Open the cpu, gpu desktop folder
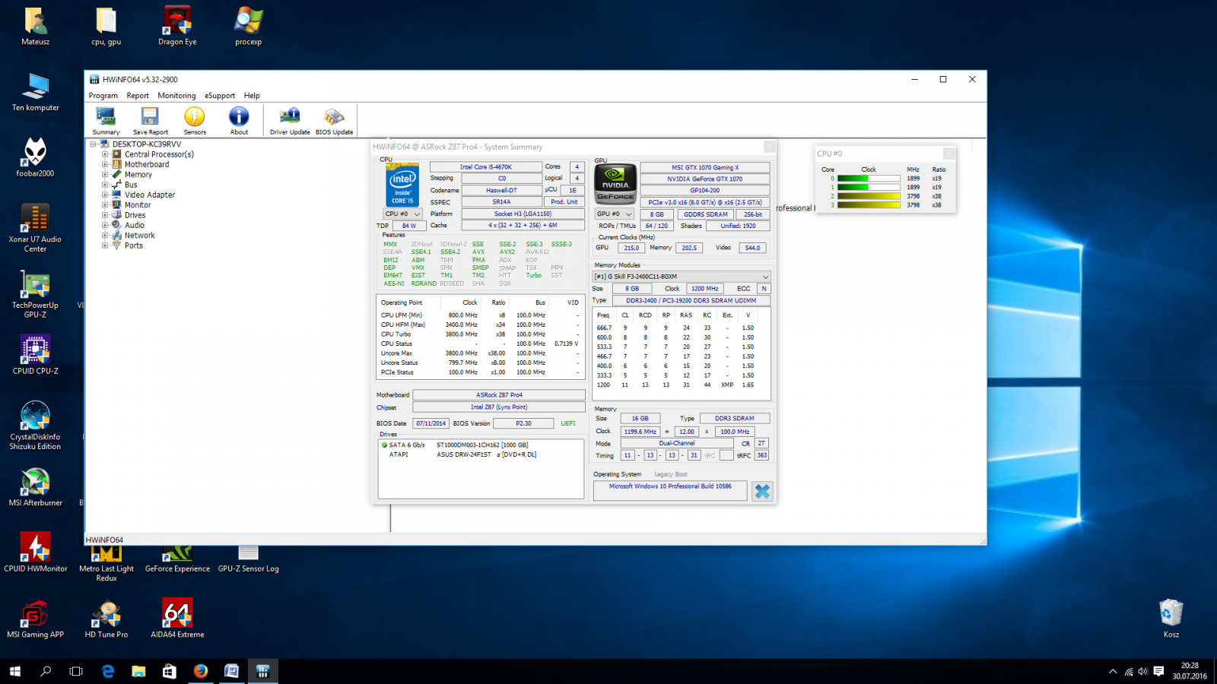Viewport: 1217px width, 684px height. (106, 27)
